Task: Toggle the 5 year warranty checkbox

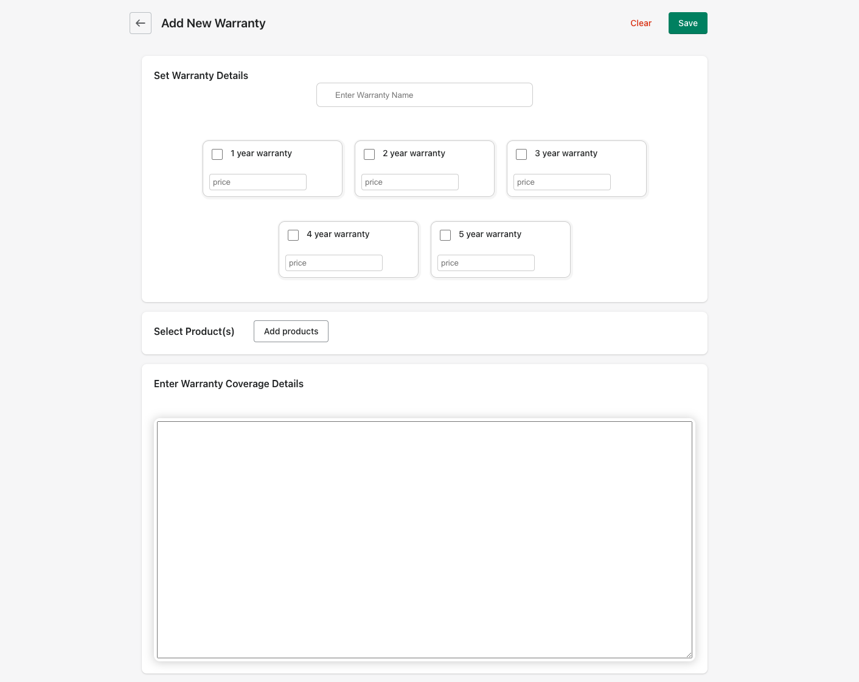Action: (445, 235)
